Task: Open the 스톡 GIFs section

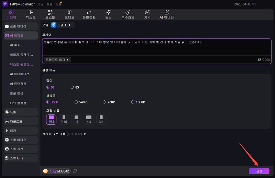Action: click(21, 158)
